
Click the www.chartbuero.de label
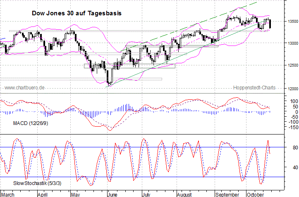coord(24,88)
